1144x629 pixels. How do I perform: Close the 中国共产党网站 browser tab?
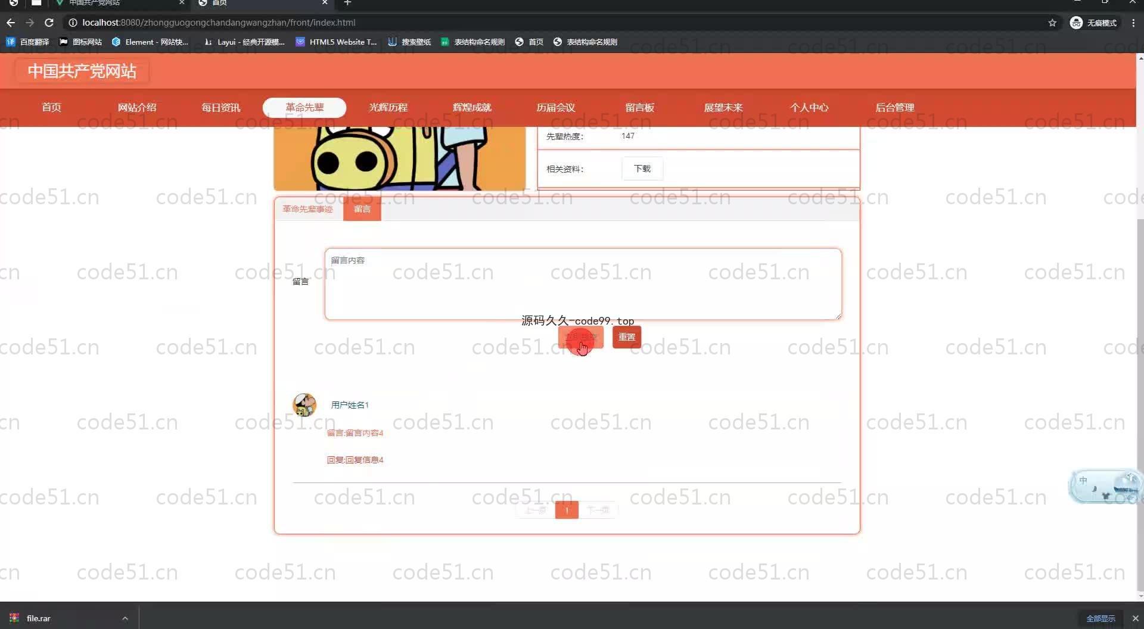(182, 3)
